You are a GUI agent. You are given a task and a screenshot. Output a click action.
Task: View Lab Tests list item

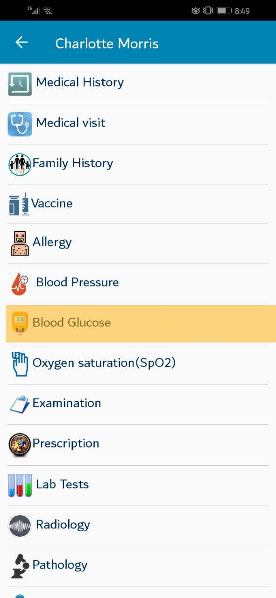[138, 485]
